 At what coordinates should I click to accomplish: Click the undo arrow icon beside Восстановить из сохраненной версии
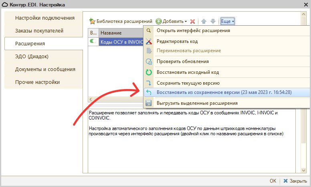point(149,92)
